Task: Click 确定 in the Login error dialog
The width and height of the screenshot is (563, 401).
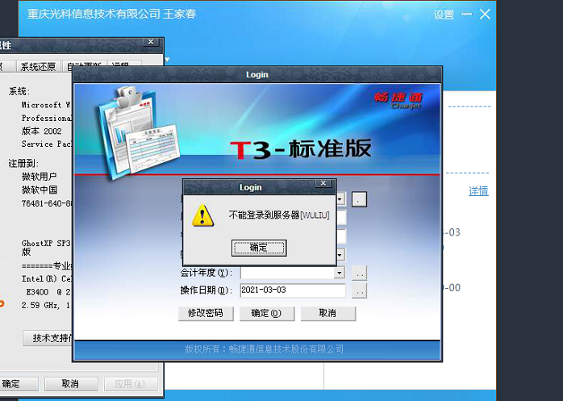Action: (x=259, y=248)
